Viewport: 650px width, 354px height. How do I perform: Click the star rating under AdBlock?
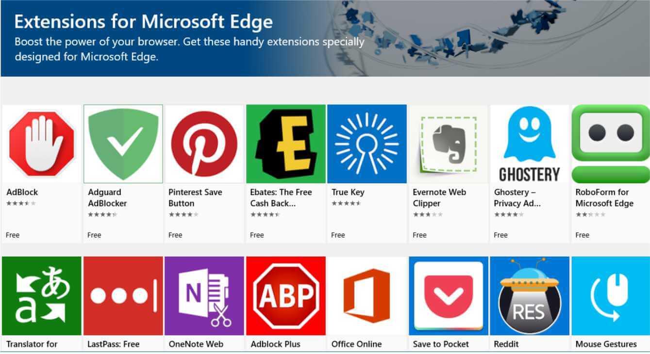point(21,203)
